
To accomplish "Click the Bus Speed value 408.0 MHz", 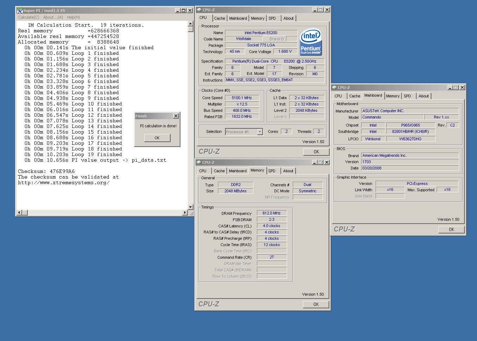I will (242, 110).
